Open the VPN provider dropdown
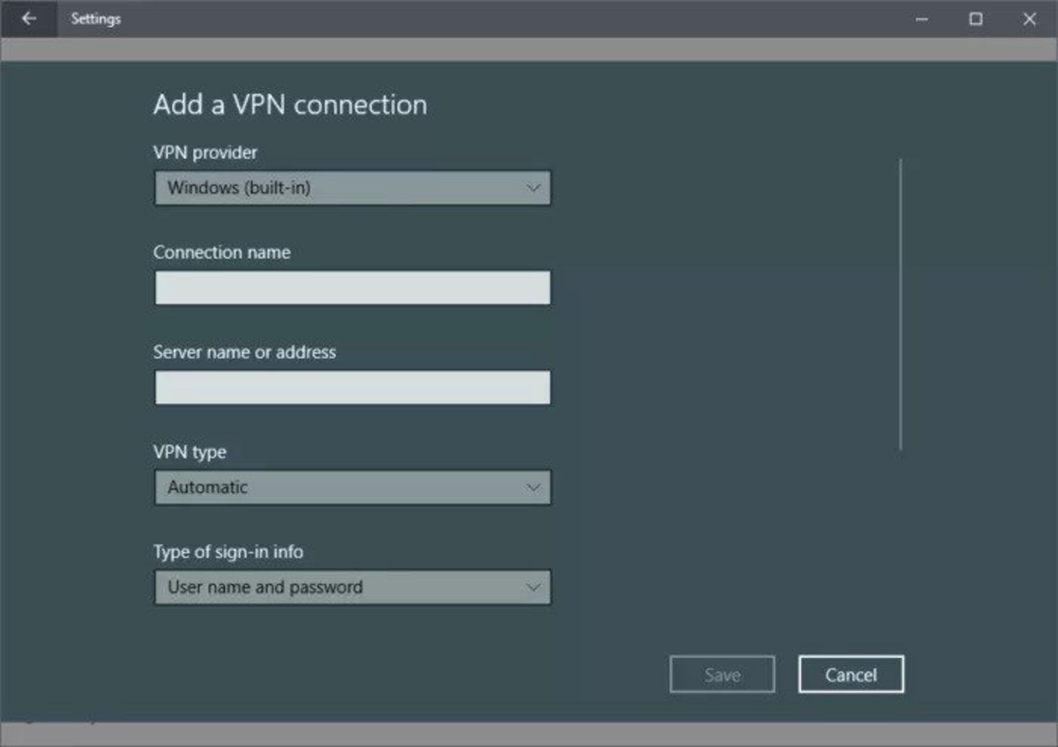The height and width of the screenshot is (747, 1058). point(352,188)
